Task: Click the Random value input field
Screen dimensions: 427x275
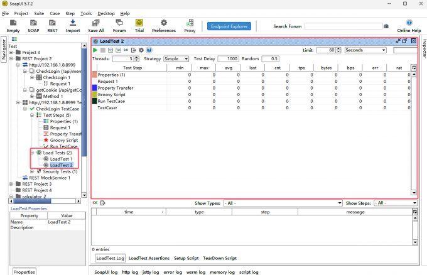Action: pos(270,59)
